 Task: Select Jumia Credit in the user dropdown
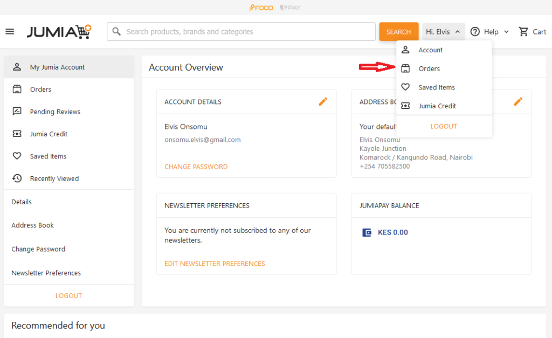[444, 106]
